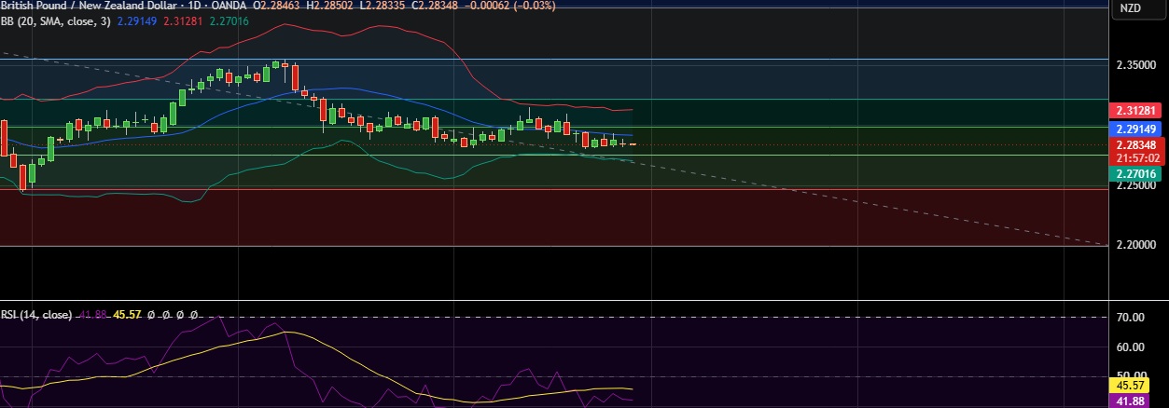The width and height of the screenshot is (1169, 408).
Task: Click the OANDA source label in title
Action: [229, 6]
